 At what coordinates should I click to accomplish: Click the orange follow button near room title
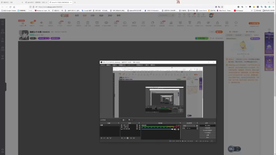click(219, 32)
